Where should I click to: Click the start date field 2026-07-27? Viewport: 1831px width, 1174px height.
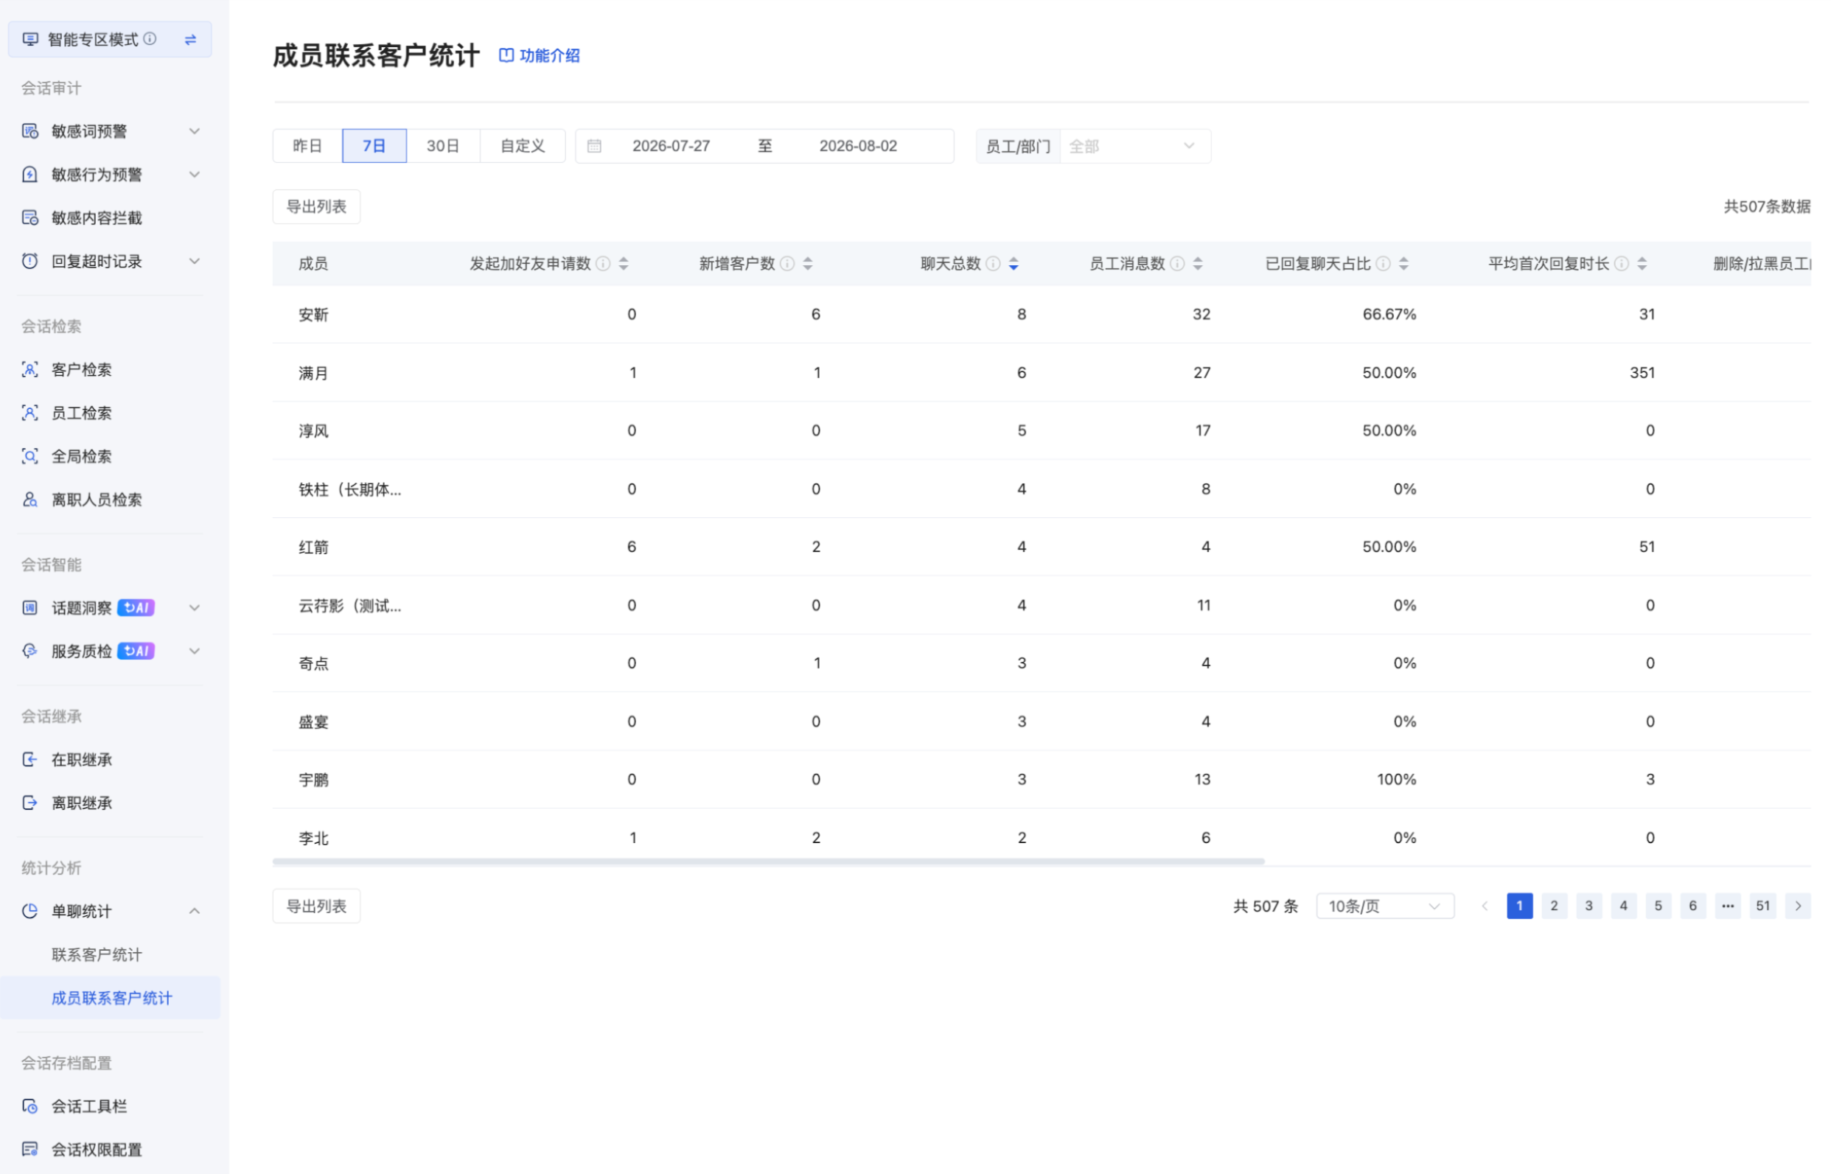[x=672, y=147]
